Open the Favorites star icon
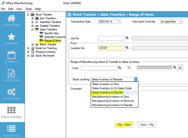This screenshot has width=188, height=138. pyautogui.click(x=12, y=37)
